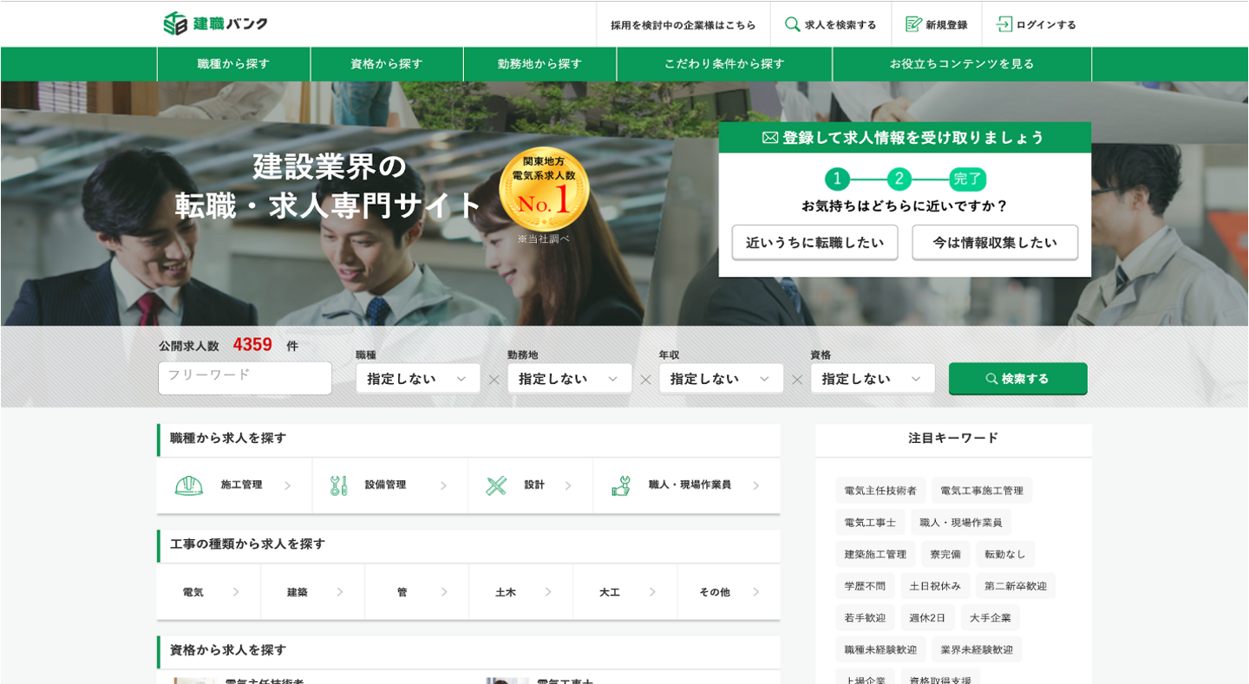Expand 設備管理 chevron arrow

tap(443, 485)
